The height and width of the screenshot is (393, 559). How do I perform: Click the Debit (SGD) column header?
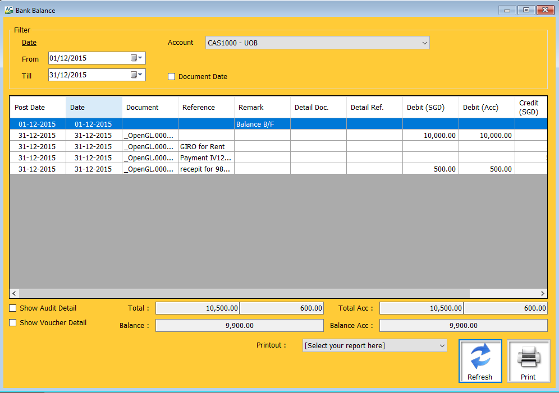click(430, 108)
